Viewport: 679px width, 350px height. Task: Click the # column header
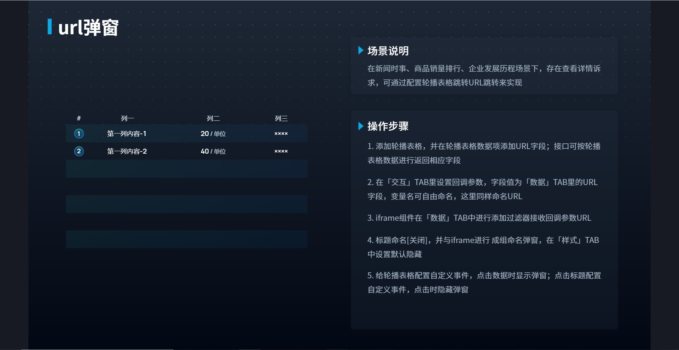[x=79, y=118]
